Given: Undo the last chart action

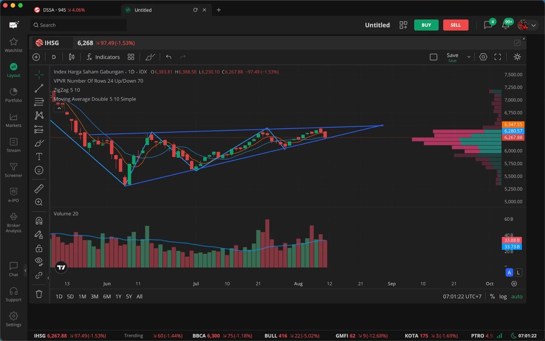Looking at the screenshot, I should (169, 57).
